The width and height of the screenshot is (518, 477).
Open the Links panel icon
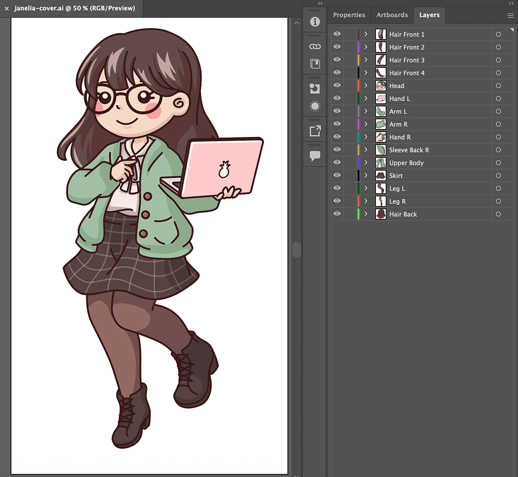tap(315, 46)
